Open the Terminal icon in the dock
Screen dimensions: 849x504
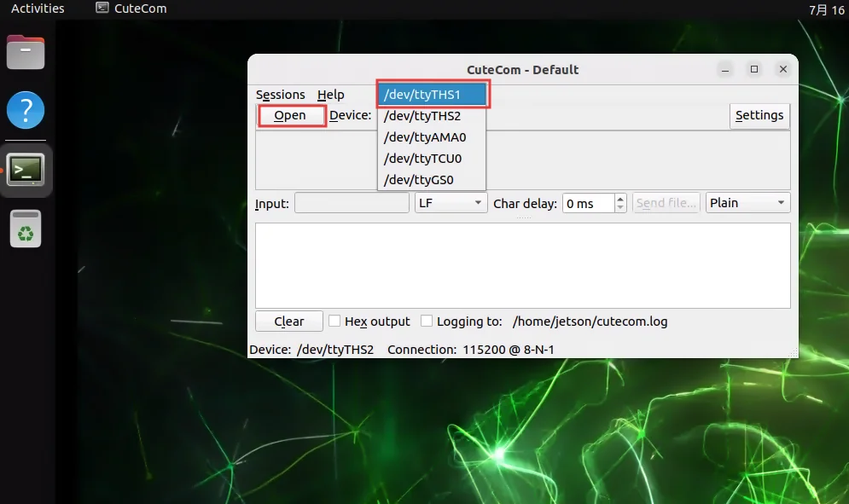point(26,170)
